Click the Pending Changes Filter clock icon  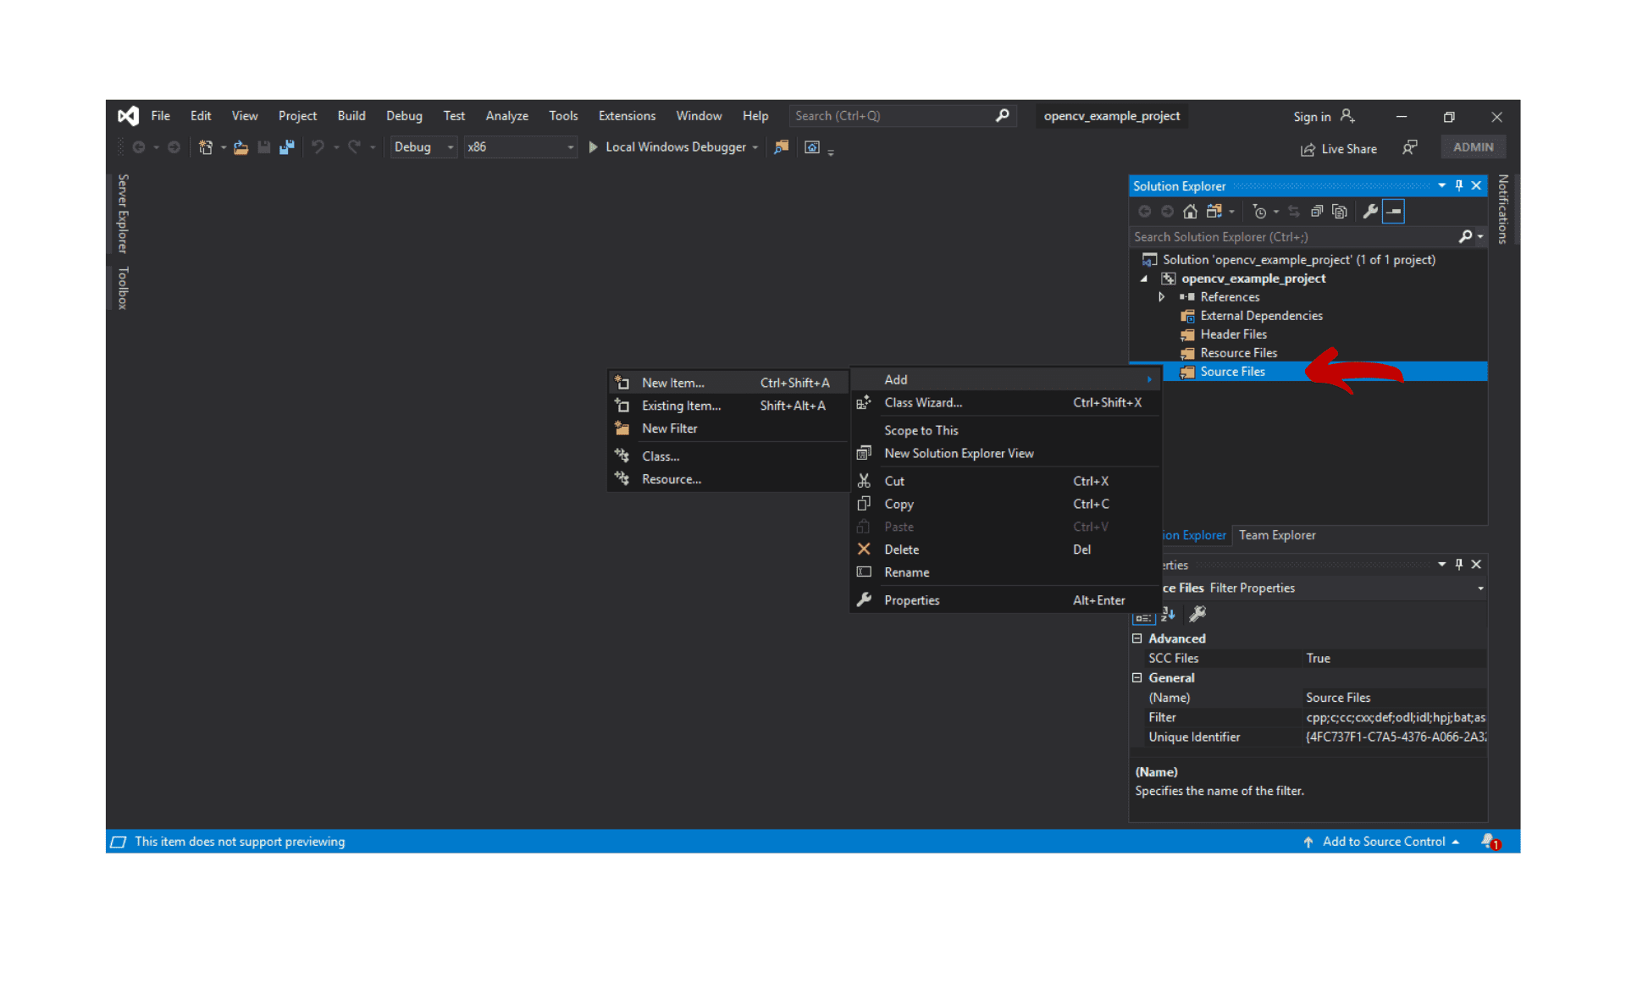click(1259, 212)
